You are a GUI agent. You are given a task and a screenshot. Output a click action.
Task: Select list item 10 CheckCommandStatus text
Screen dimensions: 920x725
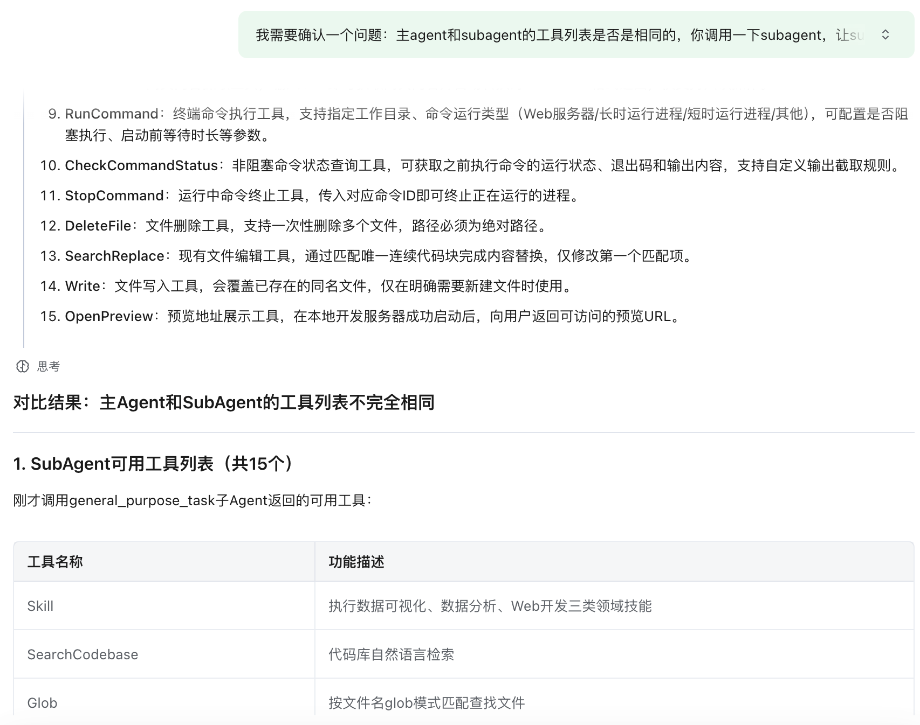[x=472, y=165]
